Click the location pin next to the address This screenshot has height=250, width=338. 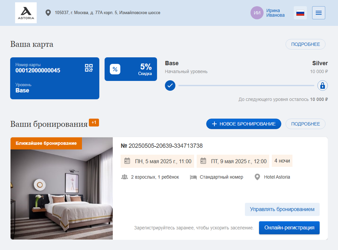48,13
